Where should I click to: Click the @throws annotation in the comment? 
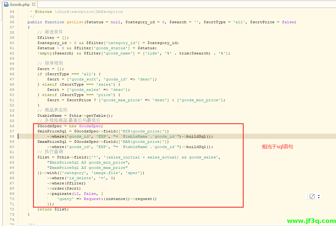44,12
